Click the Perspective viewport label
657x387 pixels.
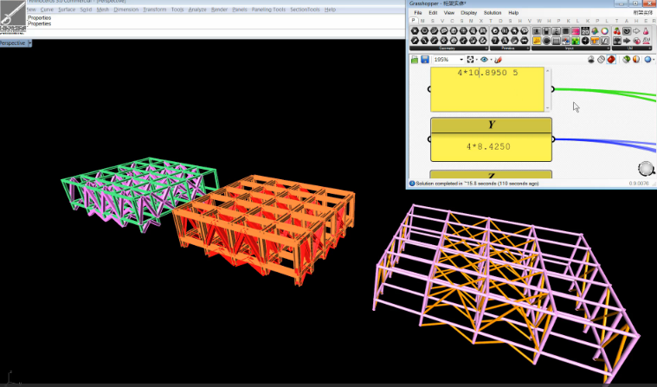coord(13,43)
